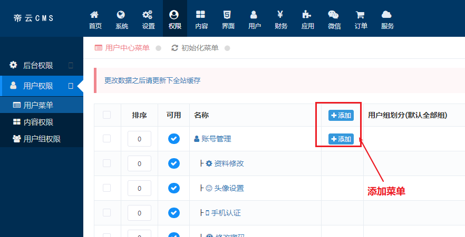
Task: Open the 微信 WeChat icon
Action: 334,15
